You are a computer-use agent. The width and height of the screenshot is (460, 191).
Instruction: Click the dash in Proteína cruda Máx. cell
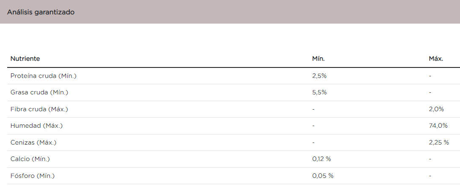click(430, 76)
